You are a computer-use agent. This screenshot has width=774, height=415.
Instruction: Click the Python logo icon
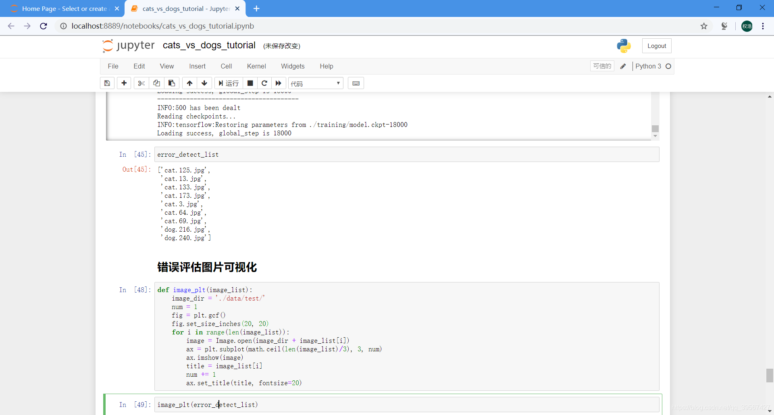(624, 46)
